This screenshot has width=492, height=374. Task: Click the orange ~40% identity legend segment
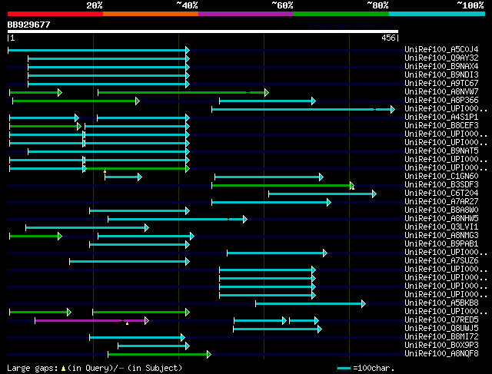(x=151, y=14)
